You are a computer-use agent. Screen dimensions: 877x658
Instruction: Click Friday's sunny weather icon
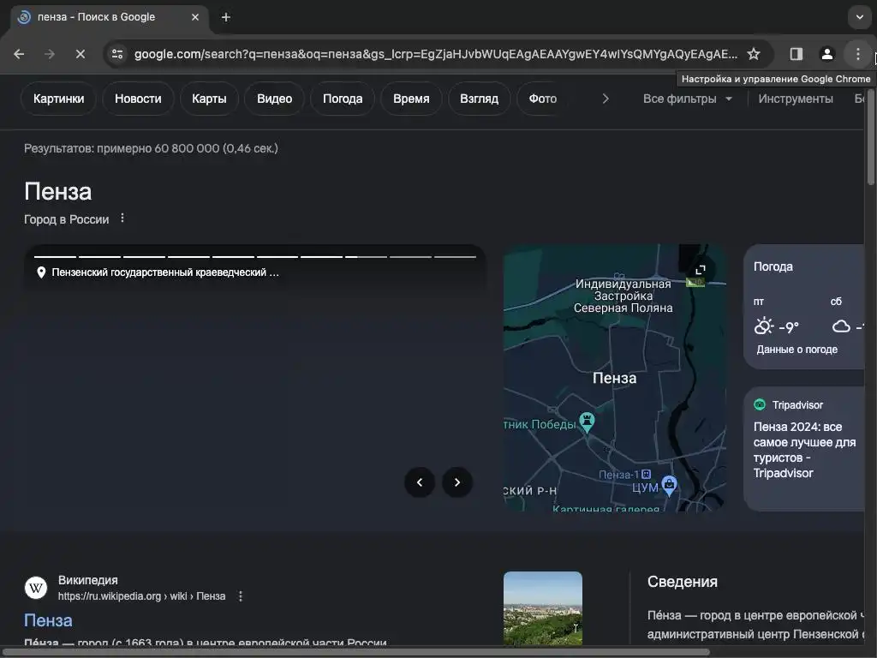(x=763, y=326)
